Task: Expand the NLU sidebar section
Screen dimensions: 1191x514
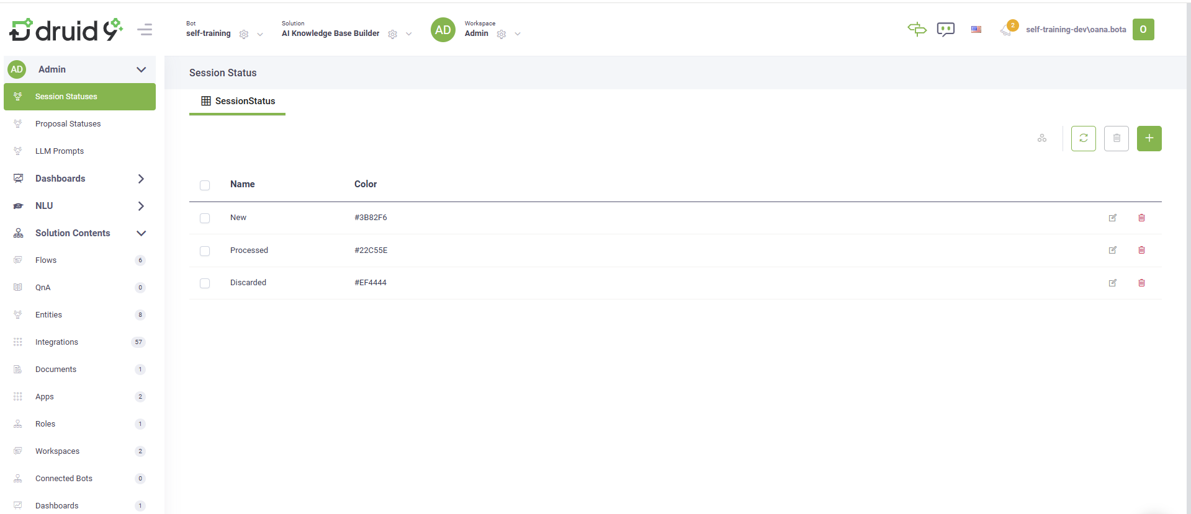Action: pos(141,206)
